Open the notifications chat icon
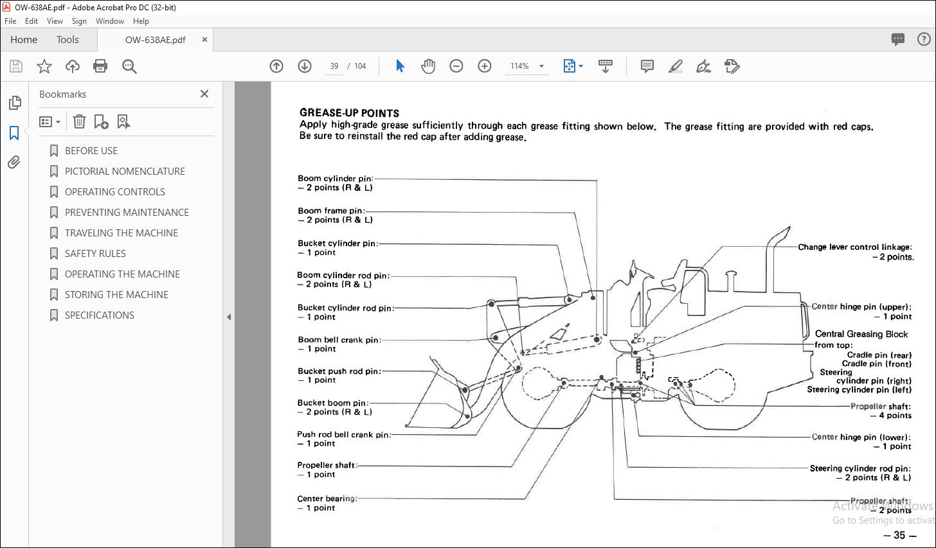 point(898,40)
